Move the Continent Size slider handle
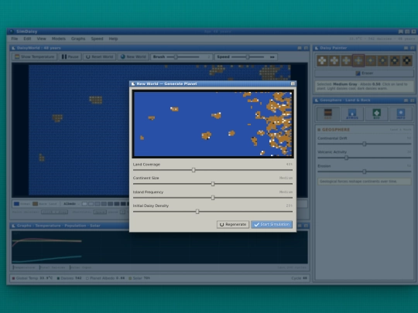The height and width of the screenshot is (313, 418). (x=213, y=184)
